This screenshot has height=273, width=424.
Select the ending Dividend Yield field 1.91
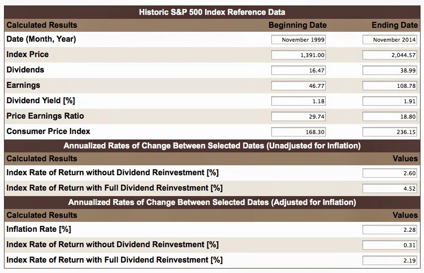[390, 101]
